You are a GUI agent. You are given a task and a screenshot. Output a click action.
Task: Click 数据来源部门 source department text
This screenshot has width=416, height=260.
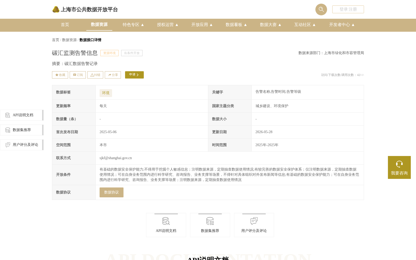(x=331, y=53)
